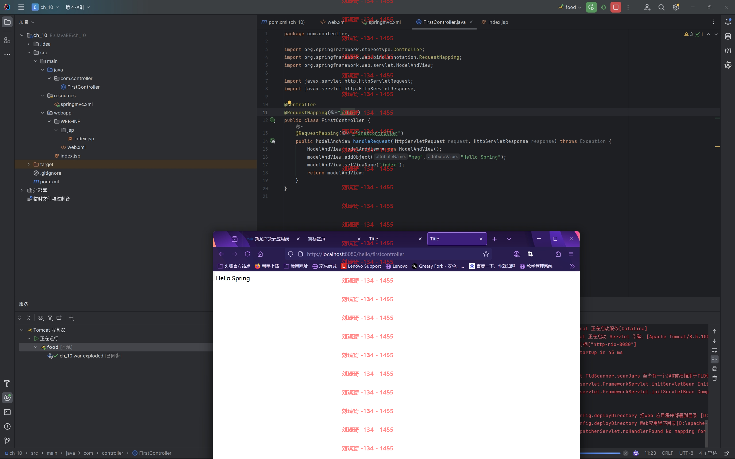735x459 pixels.
Task: Toggle file read-only lock in status bar
Action: click(726, 453)
